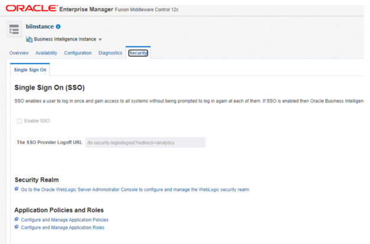Click the Application Policies and Roles heading
370x244 pixels.
(59, 210)
